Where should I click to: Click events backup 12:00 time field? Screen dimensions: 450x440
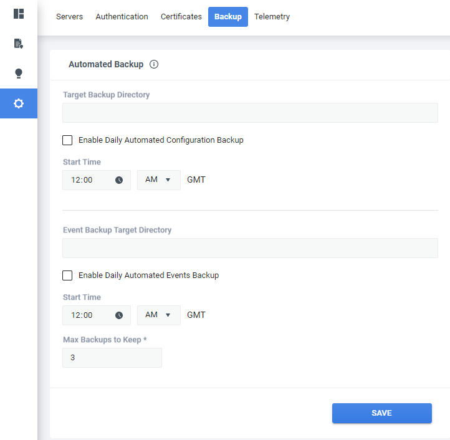97,315
